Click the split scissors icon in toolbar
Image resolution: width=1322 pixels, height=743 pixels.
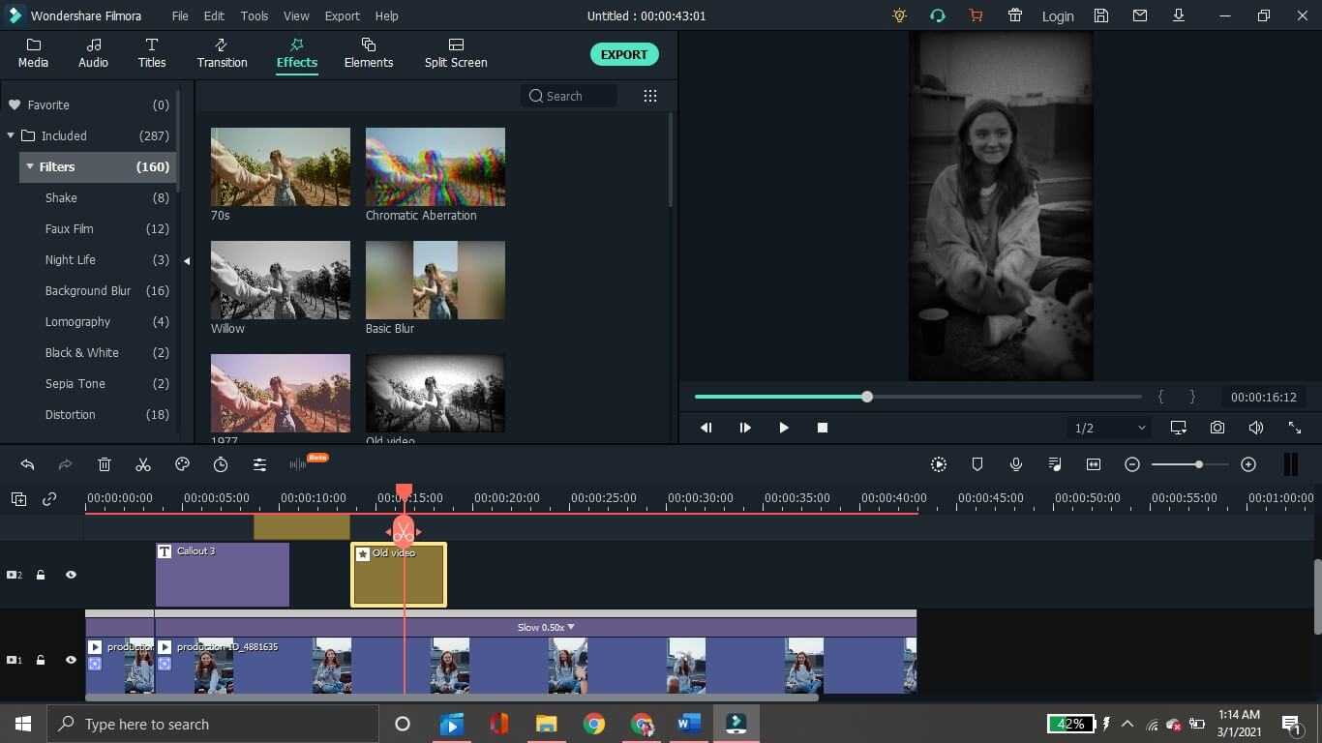143,465
